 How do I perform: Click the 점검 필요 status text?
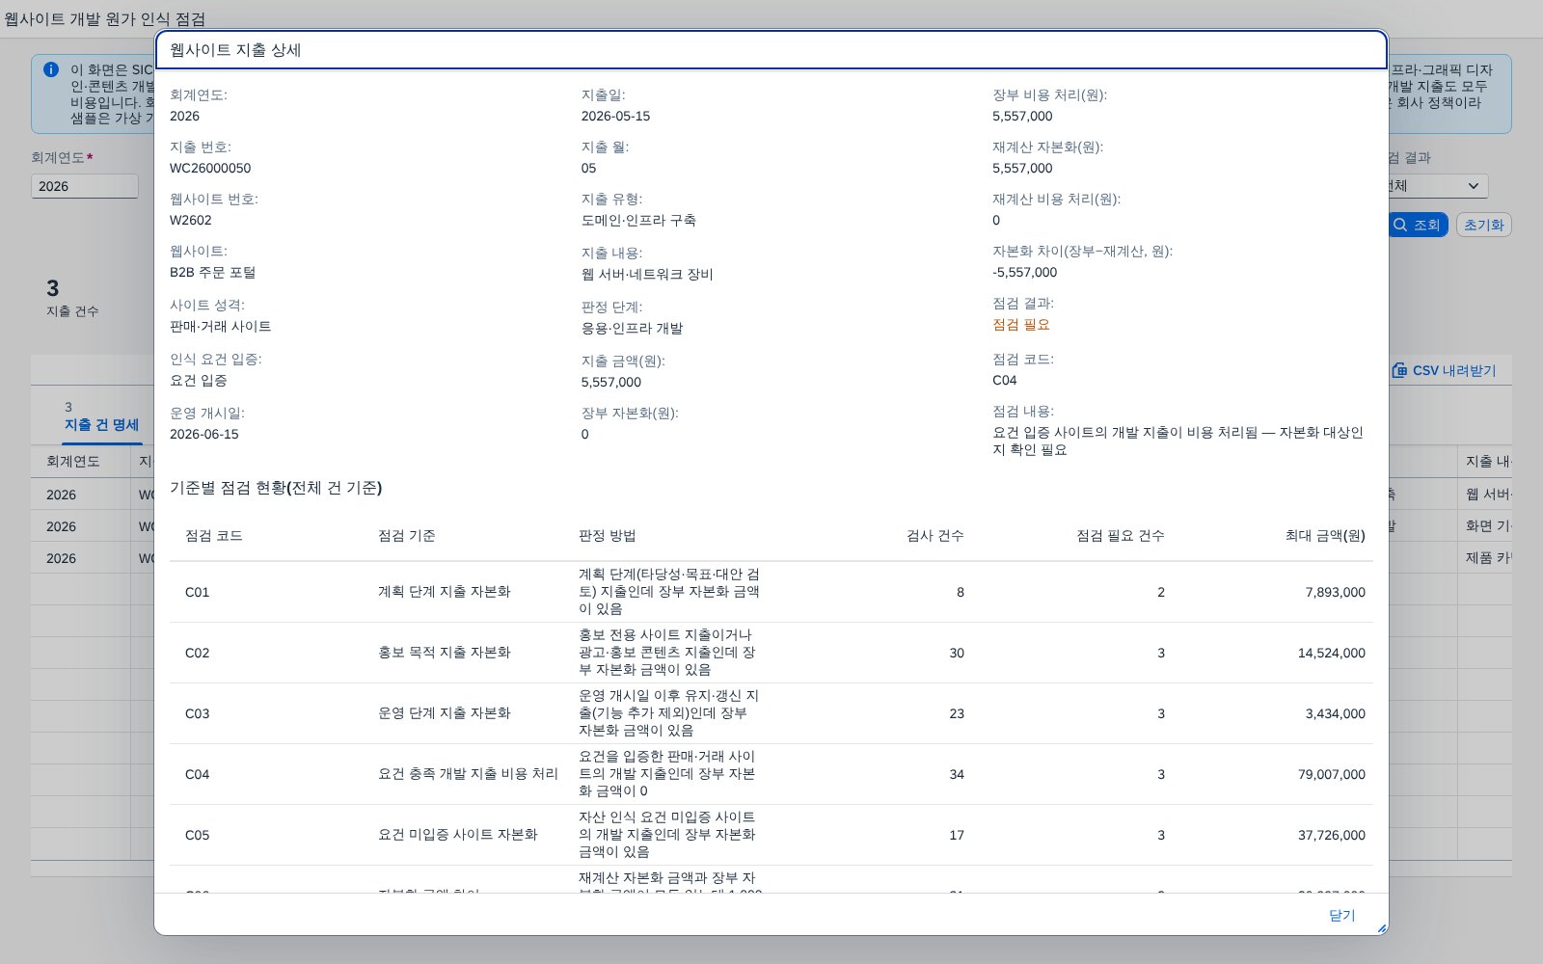click(1021, 324)
